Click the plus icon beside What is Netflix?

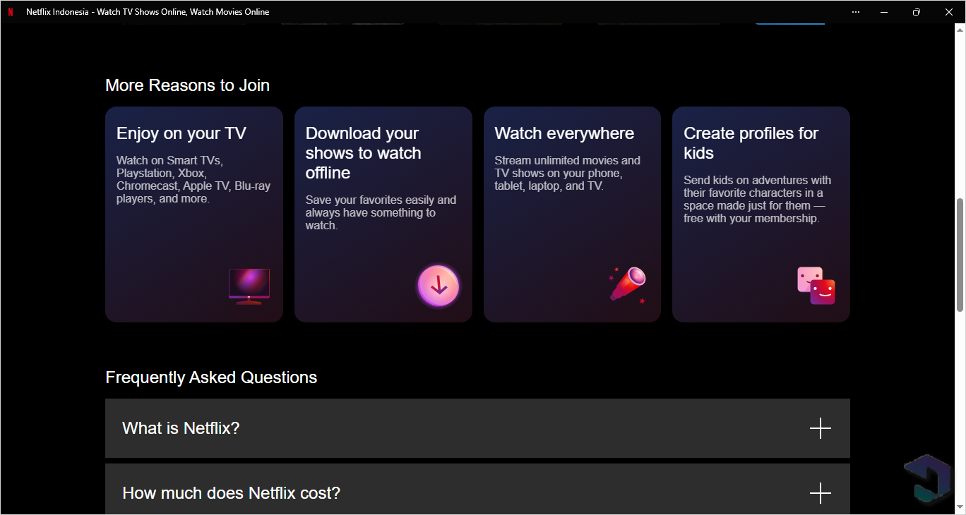click(820, 428)
